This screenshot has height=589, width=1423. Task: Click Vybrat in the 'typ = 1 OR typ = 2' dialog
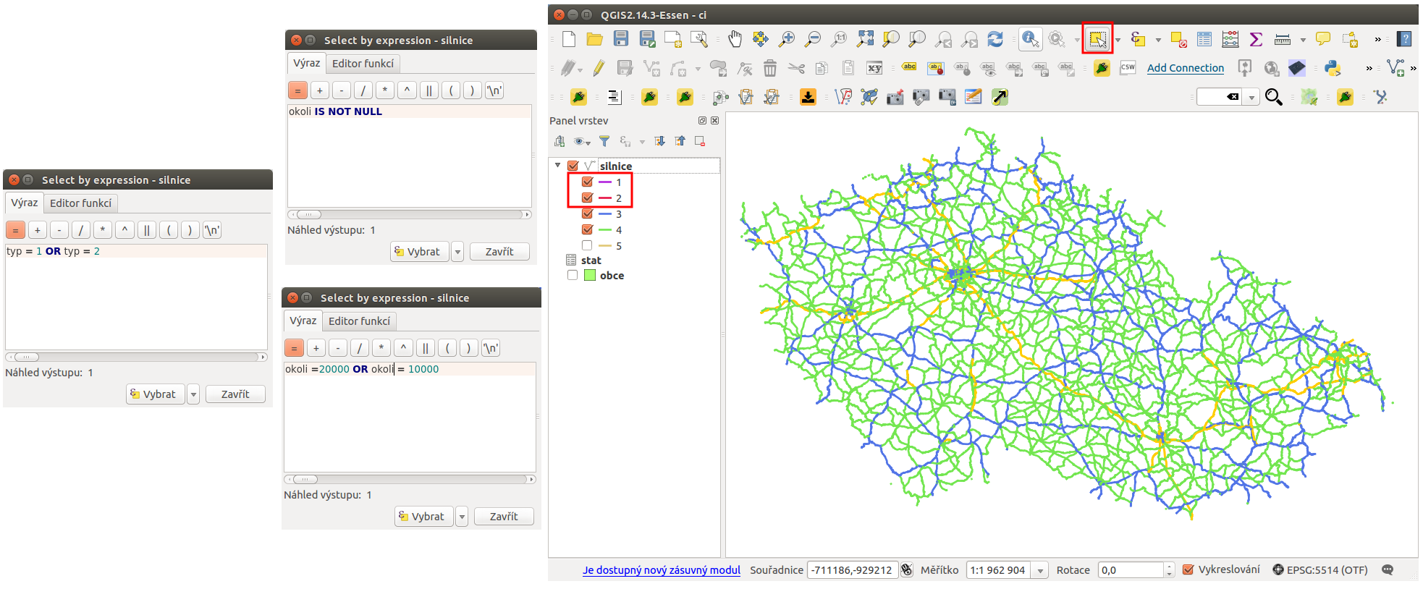pyautogui.click(x=155, y=394)
